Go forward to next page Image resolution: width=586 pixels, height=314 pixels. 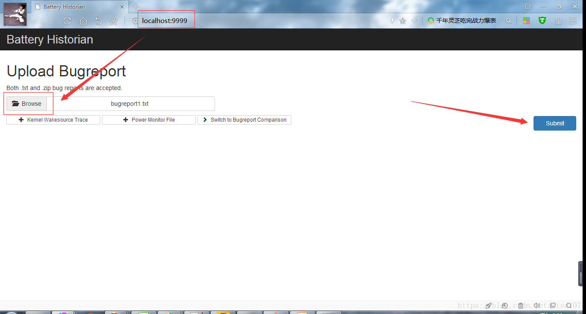[51, 20]
